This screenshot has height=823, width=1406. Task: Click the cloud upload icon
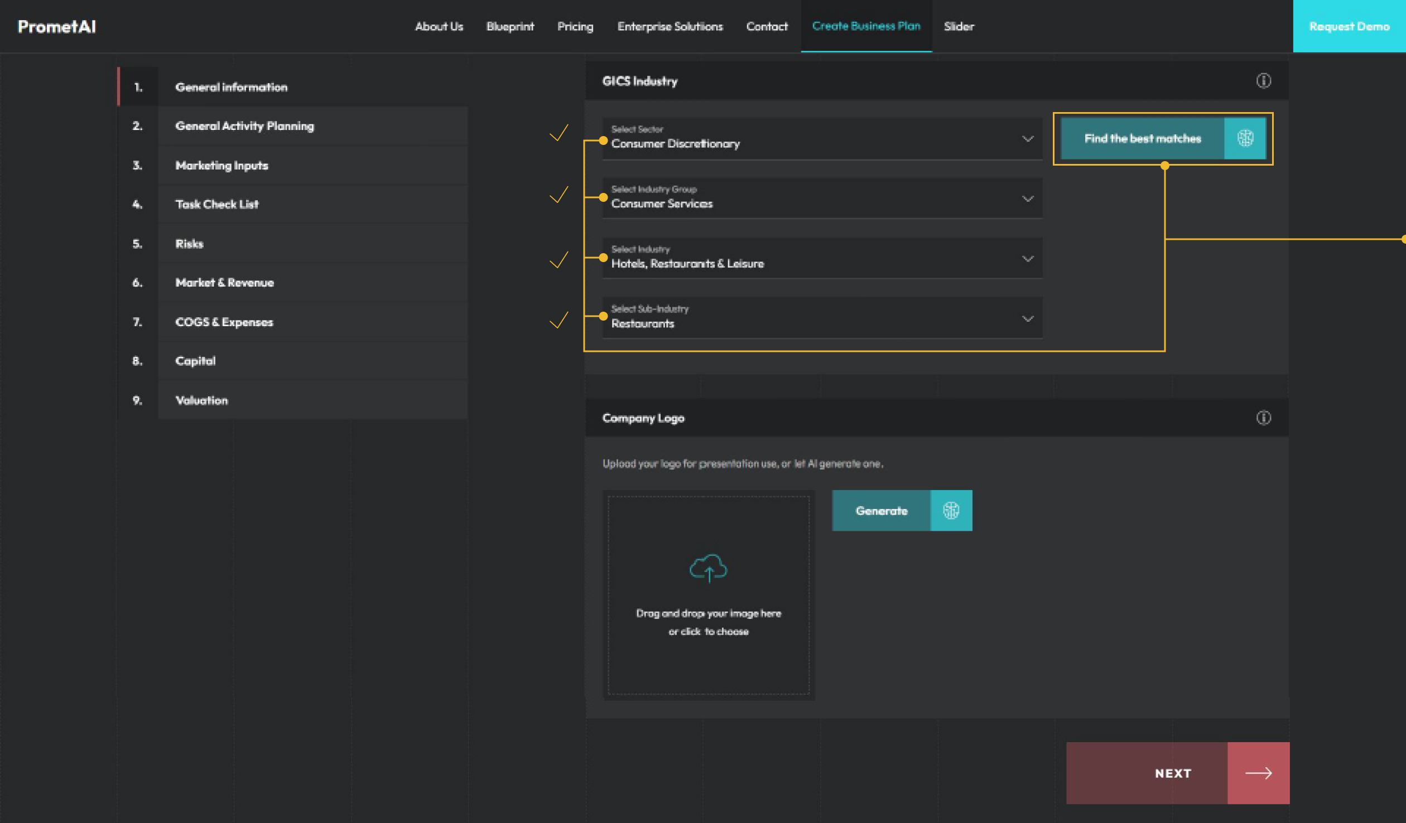pos(708,568)
